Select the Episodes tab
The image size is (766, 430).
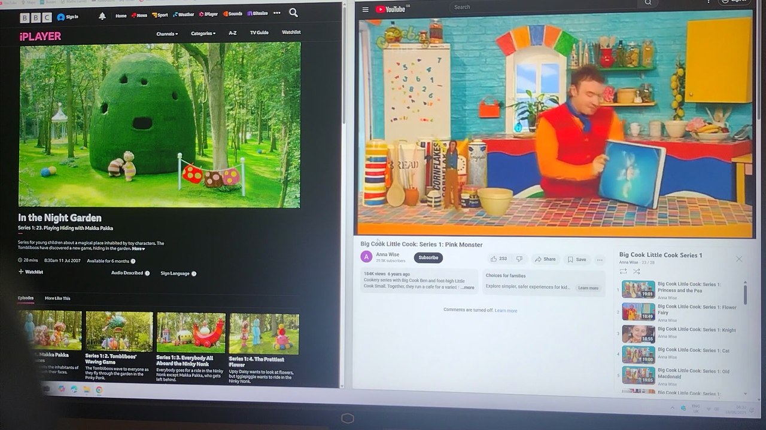(26, 298)
